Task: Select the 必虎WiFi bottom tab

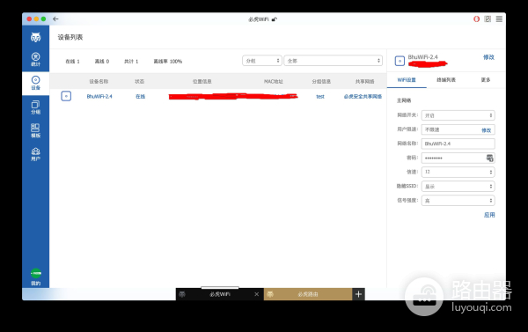Action: 219,294
